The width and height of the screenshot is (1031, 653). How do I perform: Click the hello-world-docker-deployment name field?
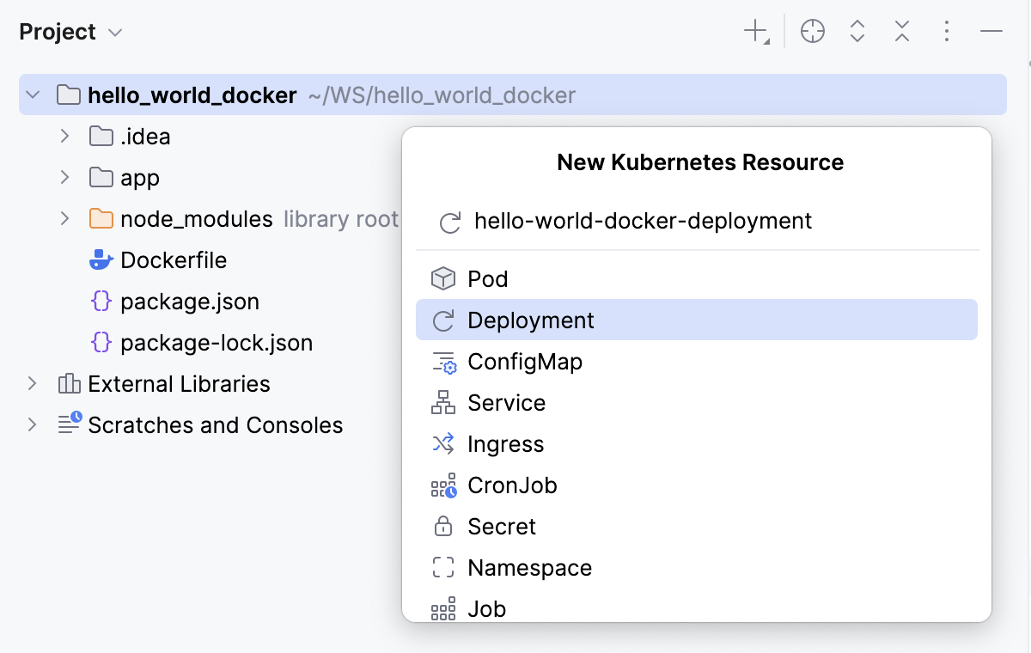(x=697, y=221)
